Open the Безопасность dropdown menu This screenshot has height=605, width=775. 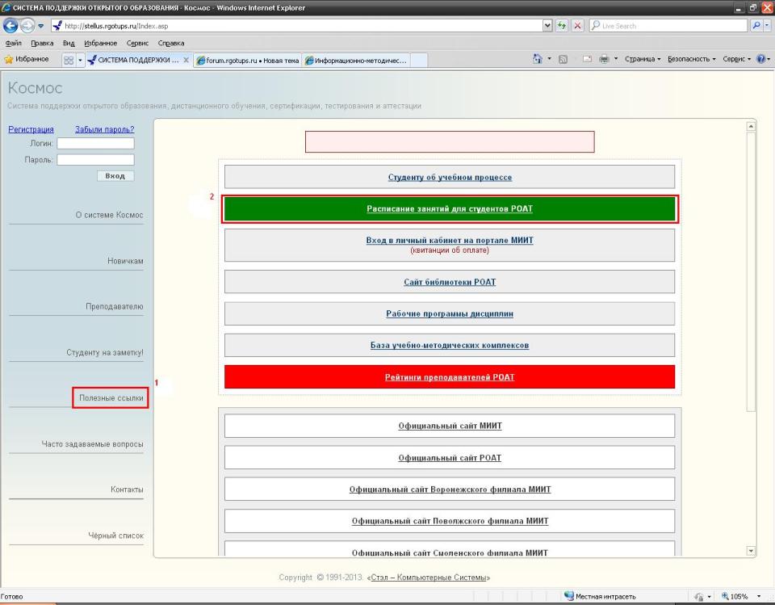pos(687,59)
